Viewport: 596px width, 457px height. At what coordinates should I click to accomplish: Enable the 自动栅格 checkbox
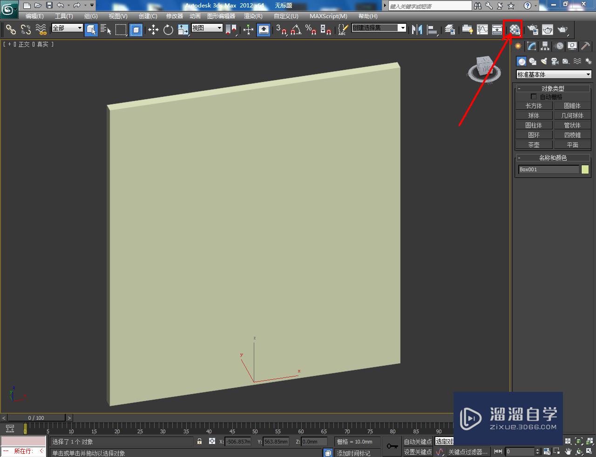coord(534,97)
